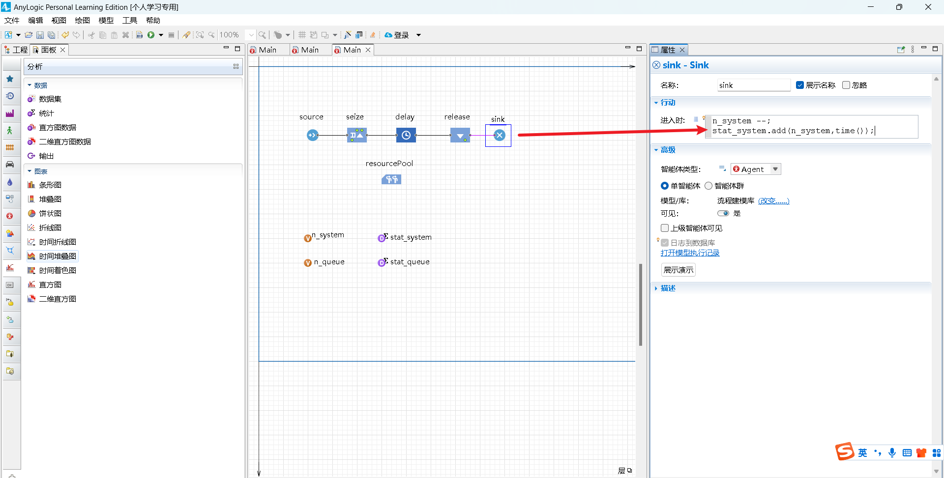Select 时间堆叠图 in the palette
Image resolution: width=944 pixels, height=478 pixels.
tap(52, 256)
